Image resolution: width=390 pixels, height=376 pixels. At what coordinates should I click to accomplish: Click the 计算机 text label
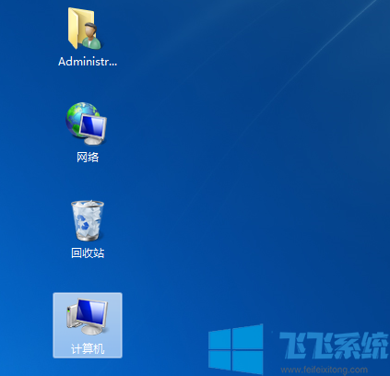coord(88,349)
